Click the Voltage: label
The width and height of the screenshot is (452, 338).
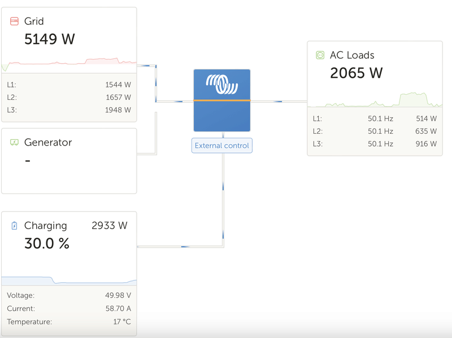click(21, 295)
